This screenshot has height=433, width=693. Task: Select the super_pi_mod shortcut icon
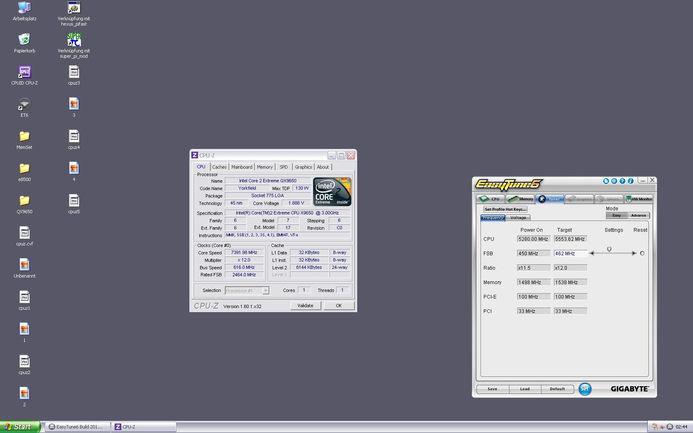tap(74, 46)
